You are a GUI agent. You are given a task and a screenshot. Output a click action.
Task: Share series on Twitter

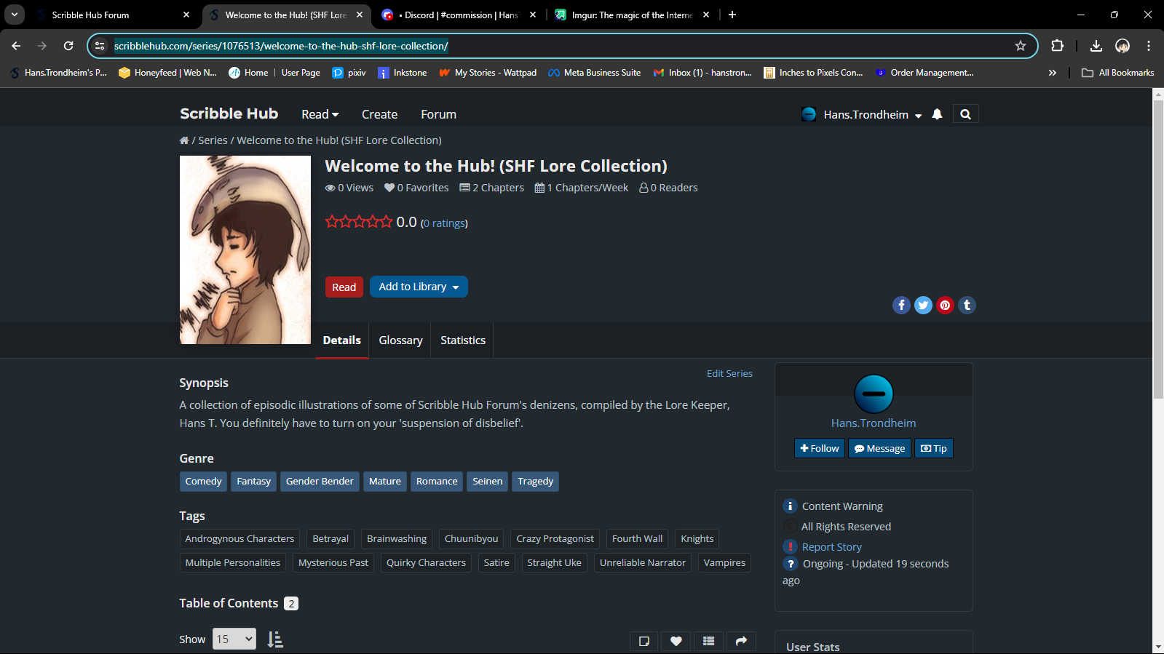[x=923, y=306]
